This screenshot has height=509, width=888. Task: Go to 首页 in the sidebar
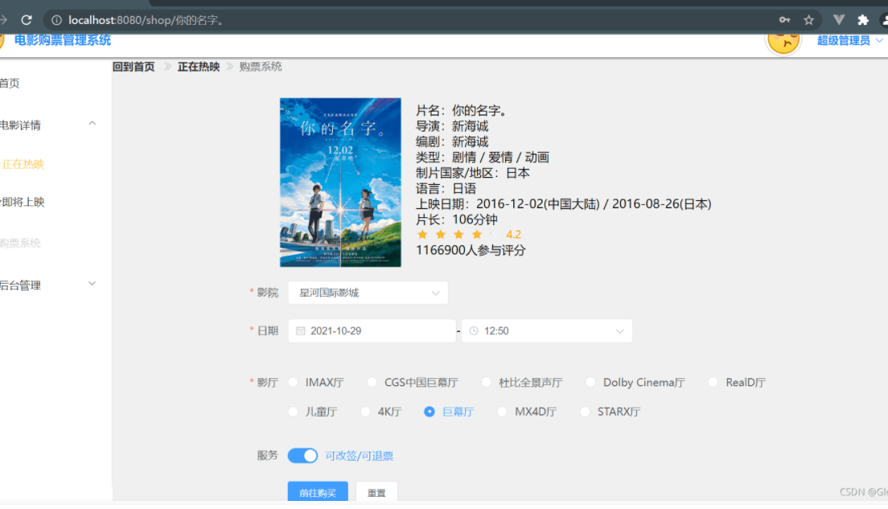point(10,84)
